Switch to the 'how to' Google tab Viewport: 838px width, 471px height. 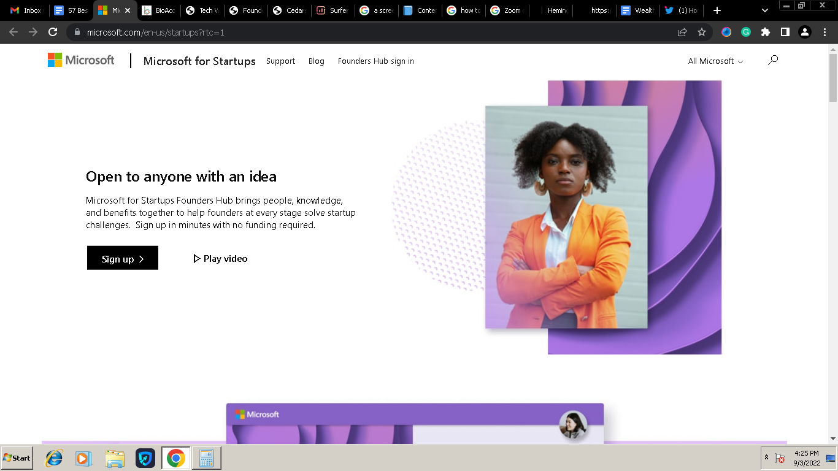(463, 10)
